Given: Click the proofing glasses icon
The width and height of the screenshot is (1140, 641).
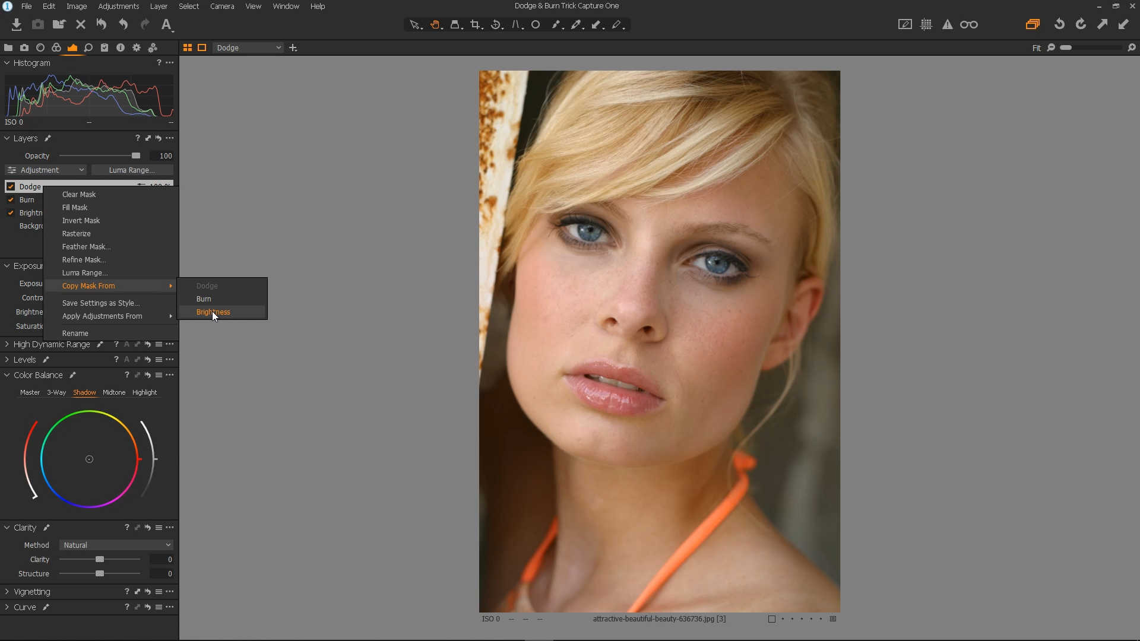Looking at the screenshot, I should pyautogui.click(x=968, y=24).
